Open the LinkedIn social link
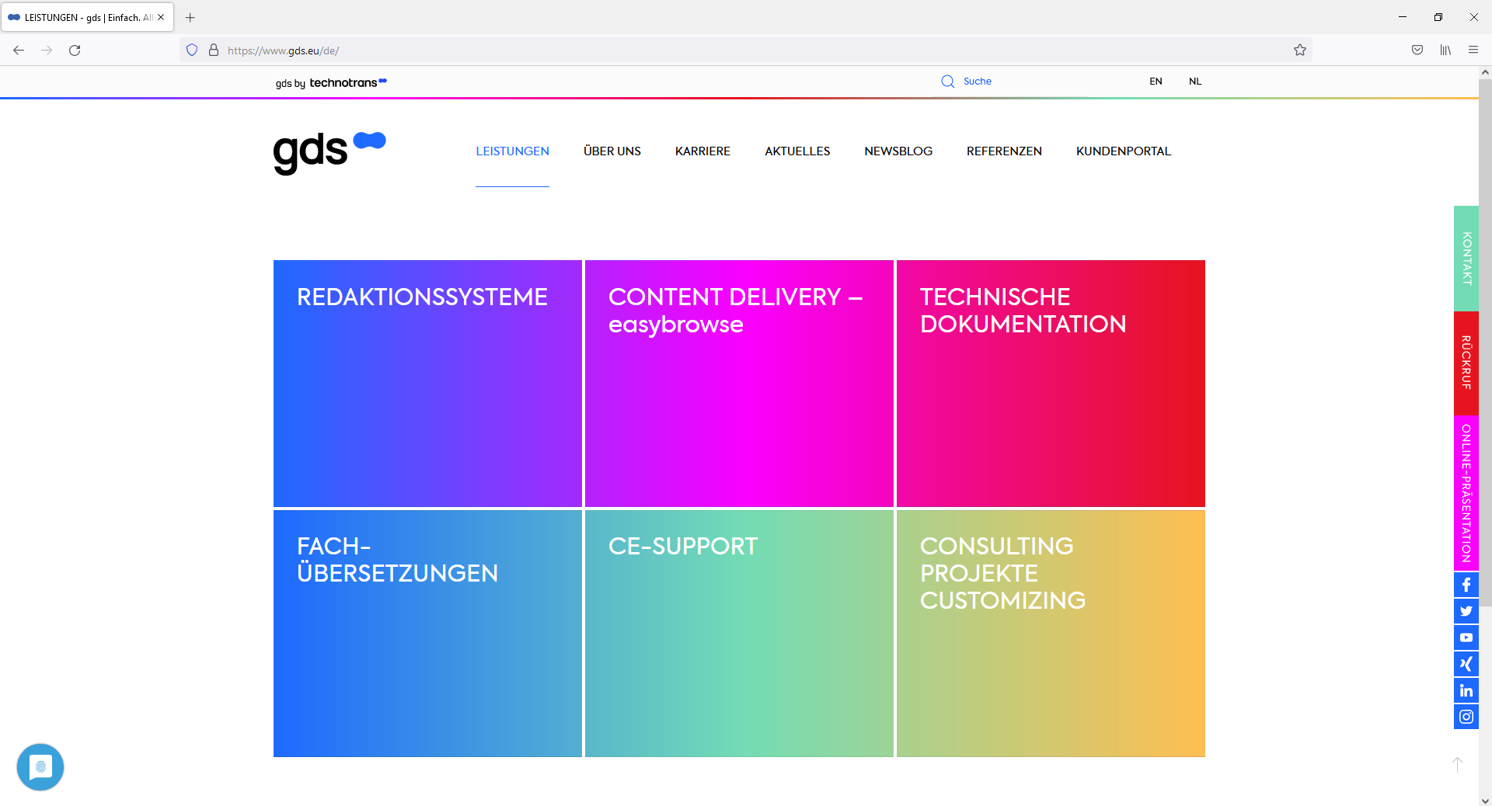Image resolution: width=1492 pixels, height=806 pixels. click(x=1466, y=690)
